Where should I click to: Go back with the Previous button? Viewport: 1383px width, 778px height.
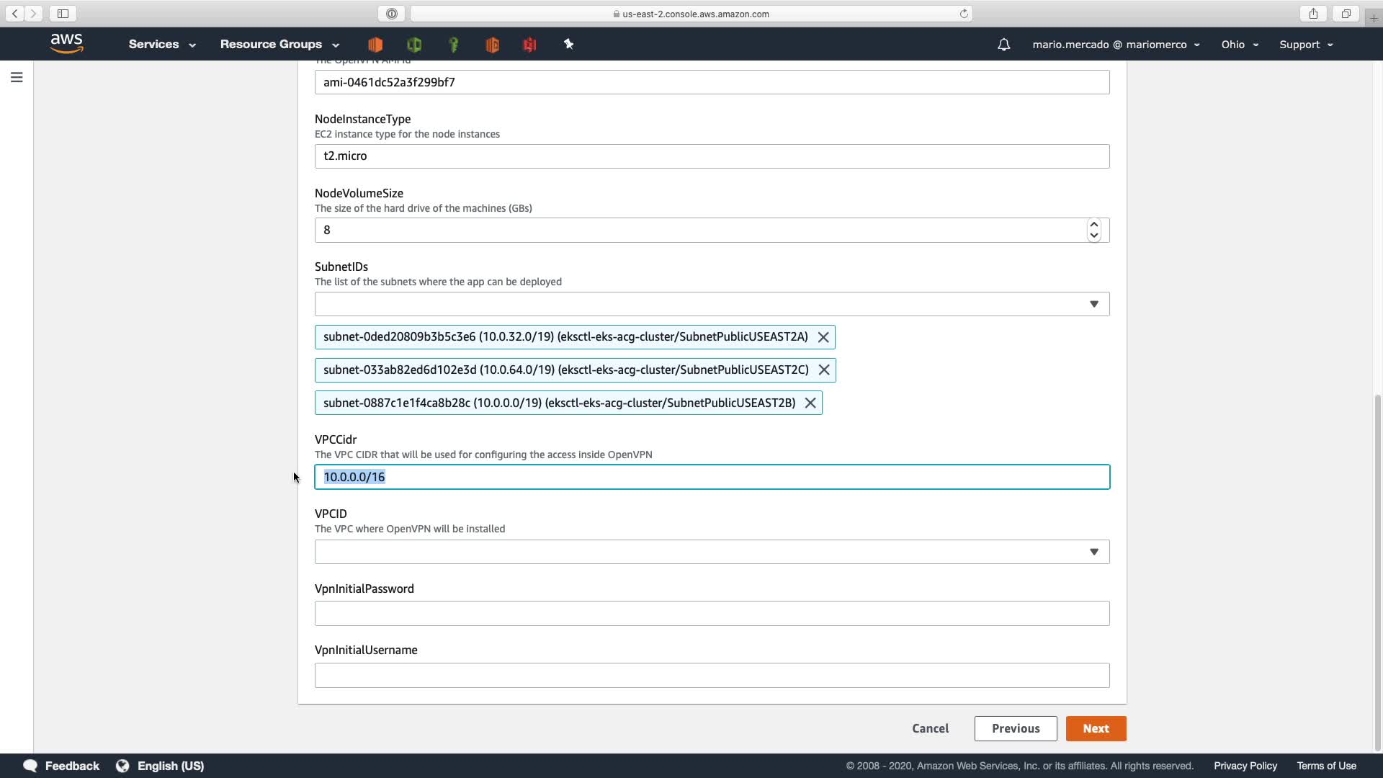(x=1015, y=728)
